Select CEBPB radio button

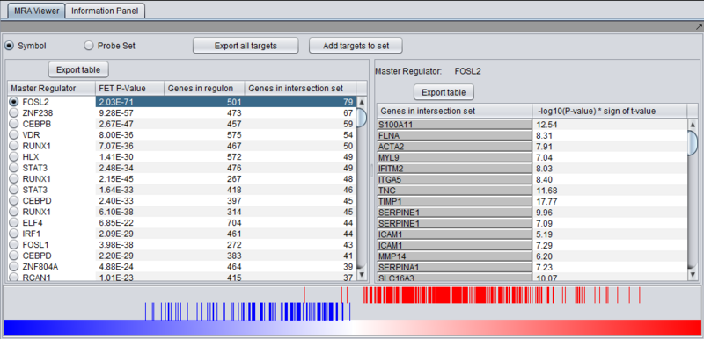click(x=14, y=124)
